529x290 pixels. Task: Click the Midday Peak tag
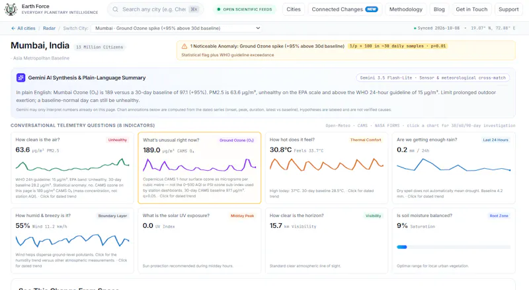[242, 216]
